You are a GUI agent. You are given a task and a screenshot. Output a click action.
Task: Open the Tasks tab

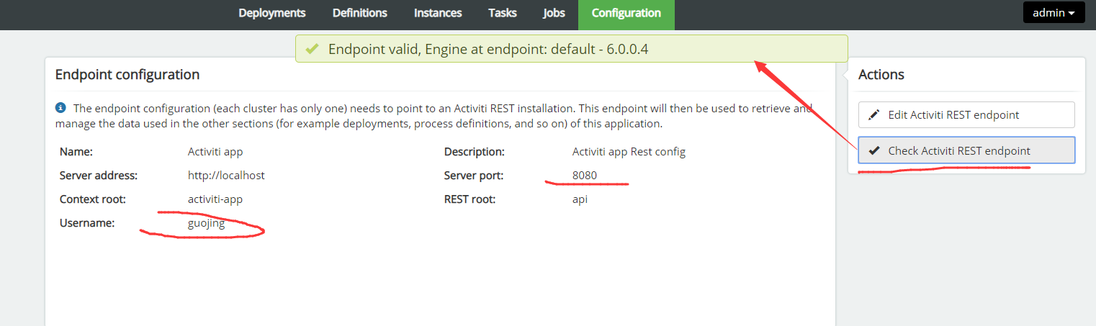click(502, 13)
